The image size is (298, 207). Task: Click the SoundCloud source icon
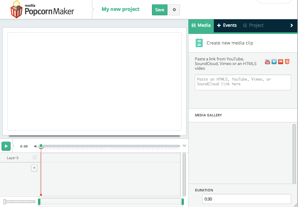coord(281,62)
